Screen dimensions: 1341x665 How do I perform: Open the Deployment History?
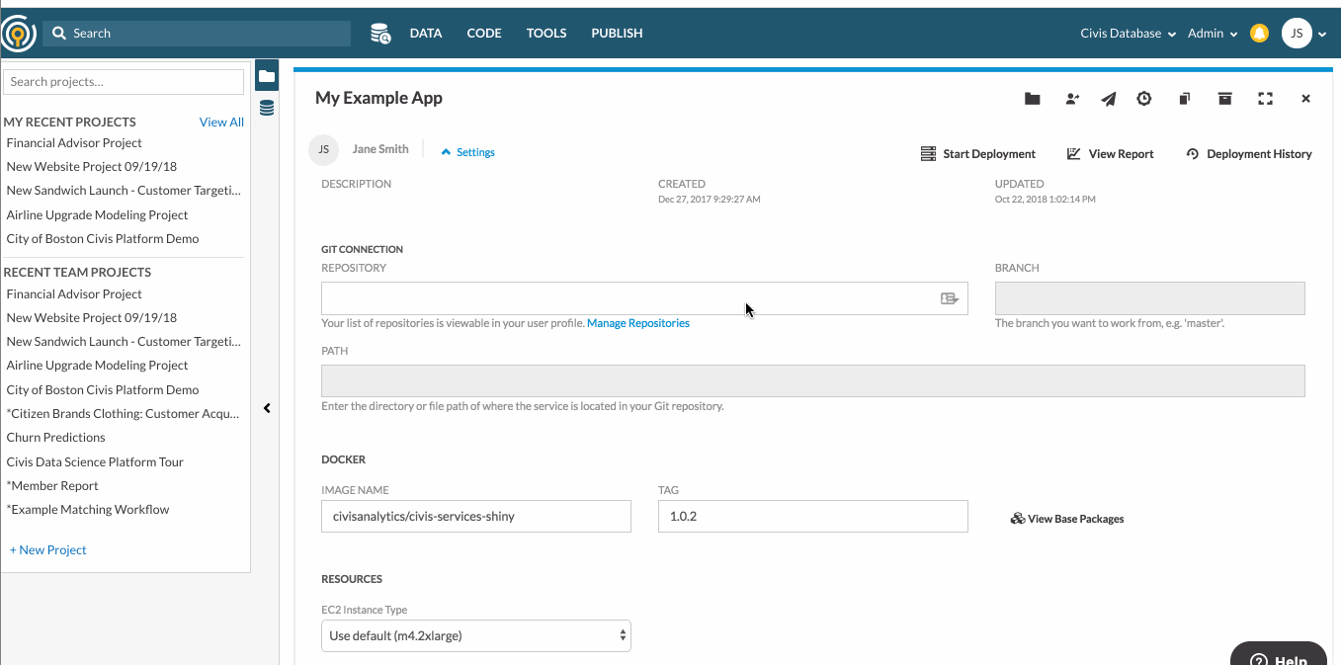[1248, 153]
